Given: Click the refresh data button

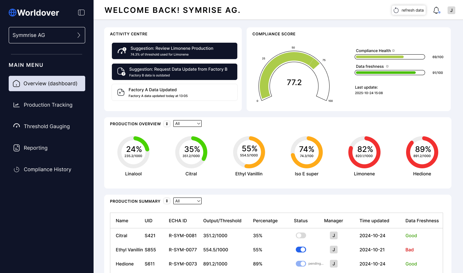Looking at the screenshot, I should pyautogui.click(x=409, y=10).
